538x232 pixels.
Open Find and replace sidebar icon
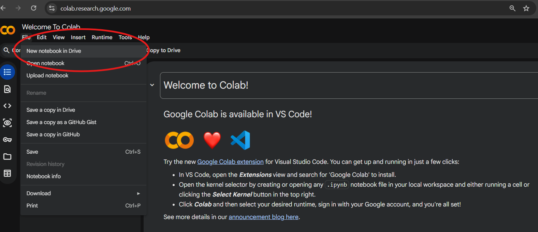click(7, 89)
